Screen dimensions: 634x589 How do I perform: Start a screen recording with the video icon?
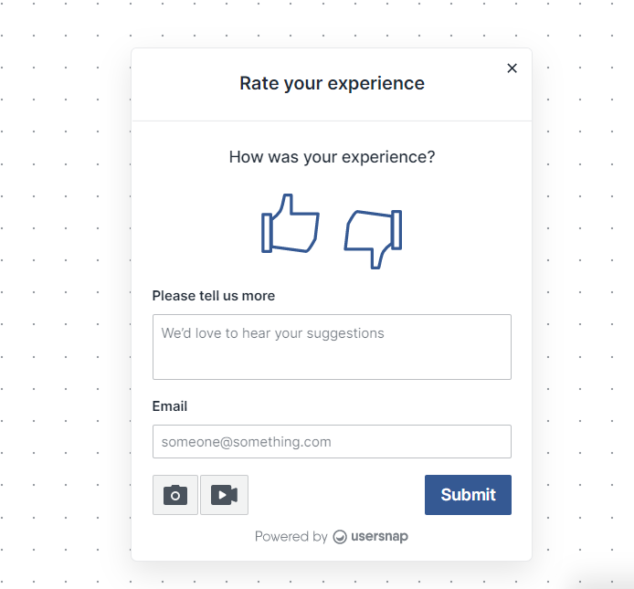tap(225, 495)
